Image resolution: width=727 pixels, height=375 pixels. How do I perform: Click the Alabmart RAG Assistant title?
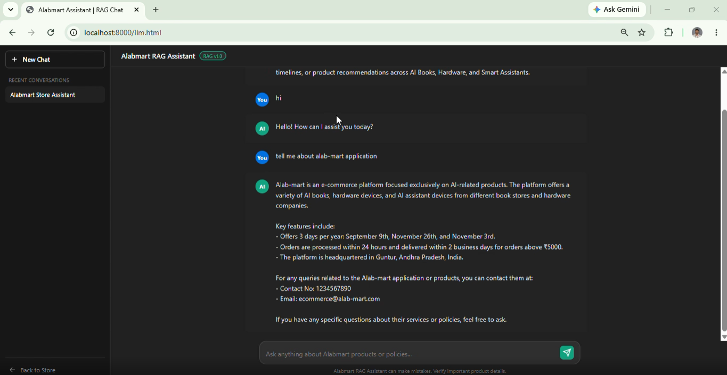pyautogui.click(x=158, y=56)
